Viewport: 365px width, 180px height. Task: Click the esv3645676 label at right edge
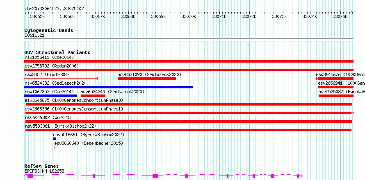(340, 74)
